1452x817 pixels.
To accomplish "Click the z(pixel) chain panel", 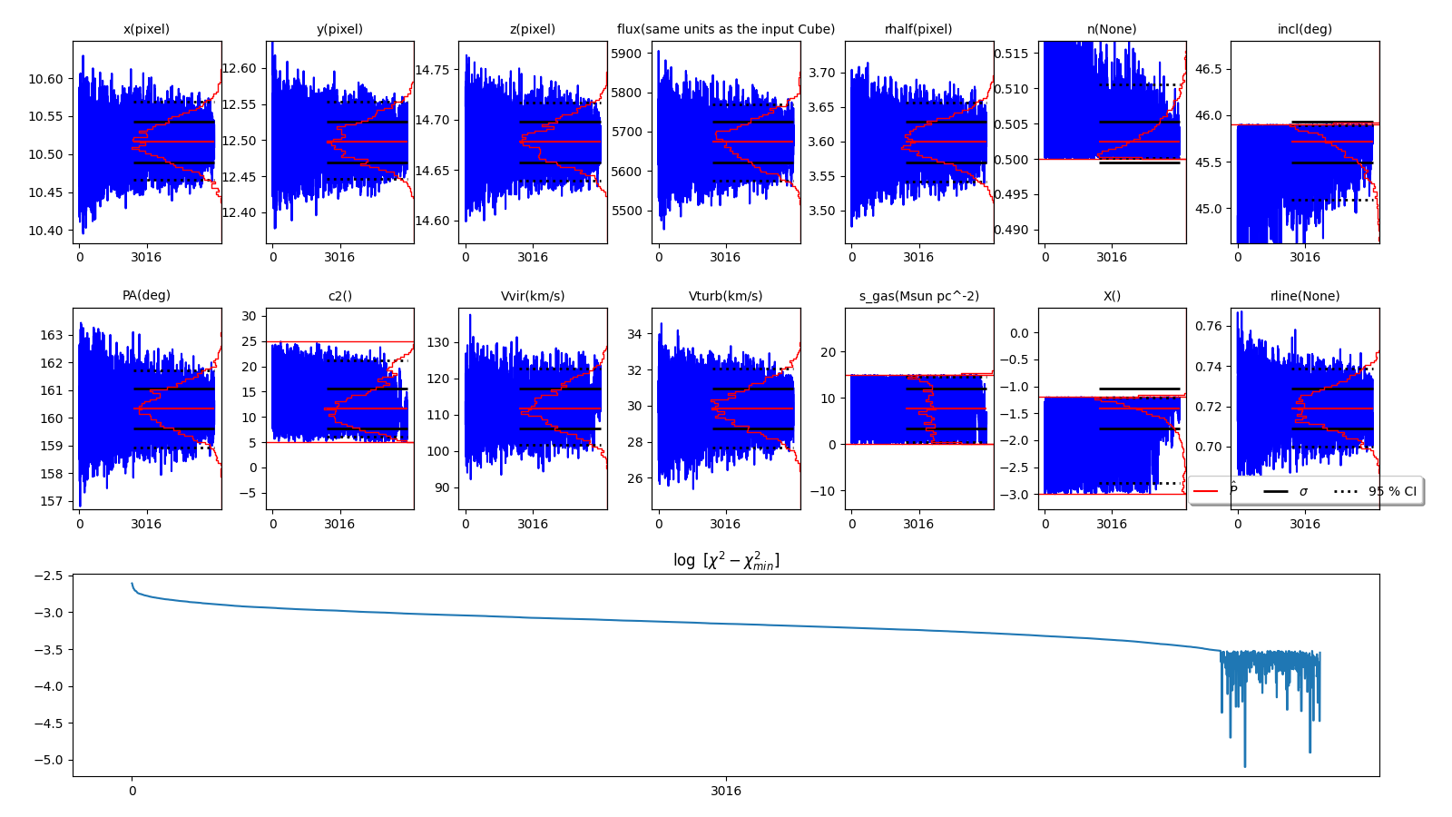I will tap(533, 142).
